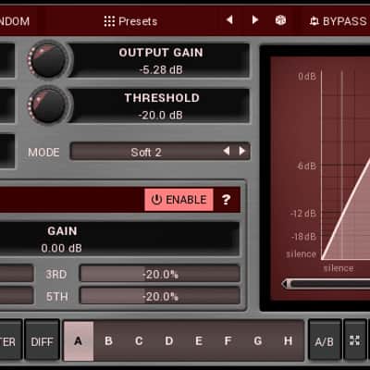Switch to previous mode with left arrow
The width and height of the screenshot is (370, 370).
pos(227,151)
